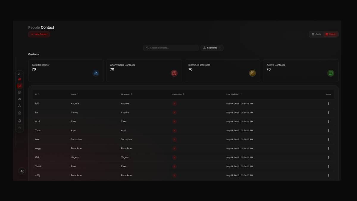
Task: Click name 'Zaka' in the 7o40 row
Action: (73, 166)
